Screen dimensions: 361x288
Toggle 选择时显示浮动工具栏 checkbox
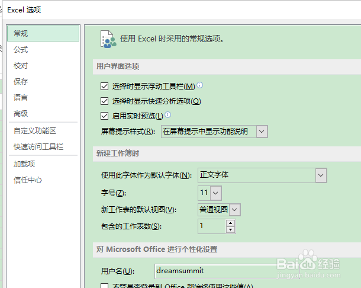pyautogui.click(x=105, y=87)
